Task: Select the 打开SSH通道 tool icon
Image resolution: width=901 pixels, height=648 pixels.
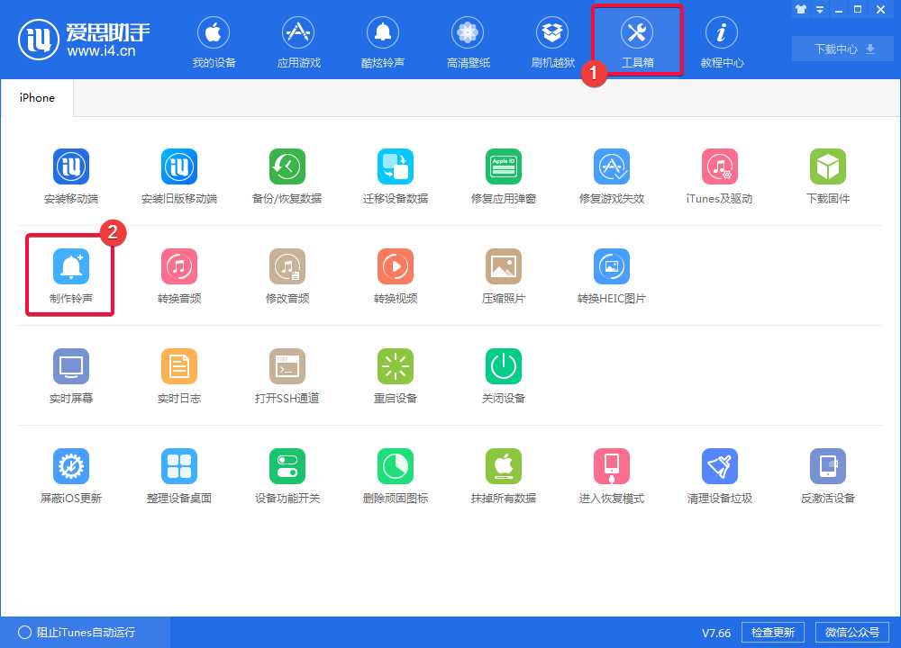Action: (x=287, y=366)
